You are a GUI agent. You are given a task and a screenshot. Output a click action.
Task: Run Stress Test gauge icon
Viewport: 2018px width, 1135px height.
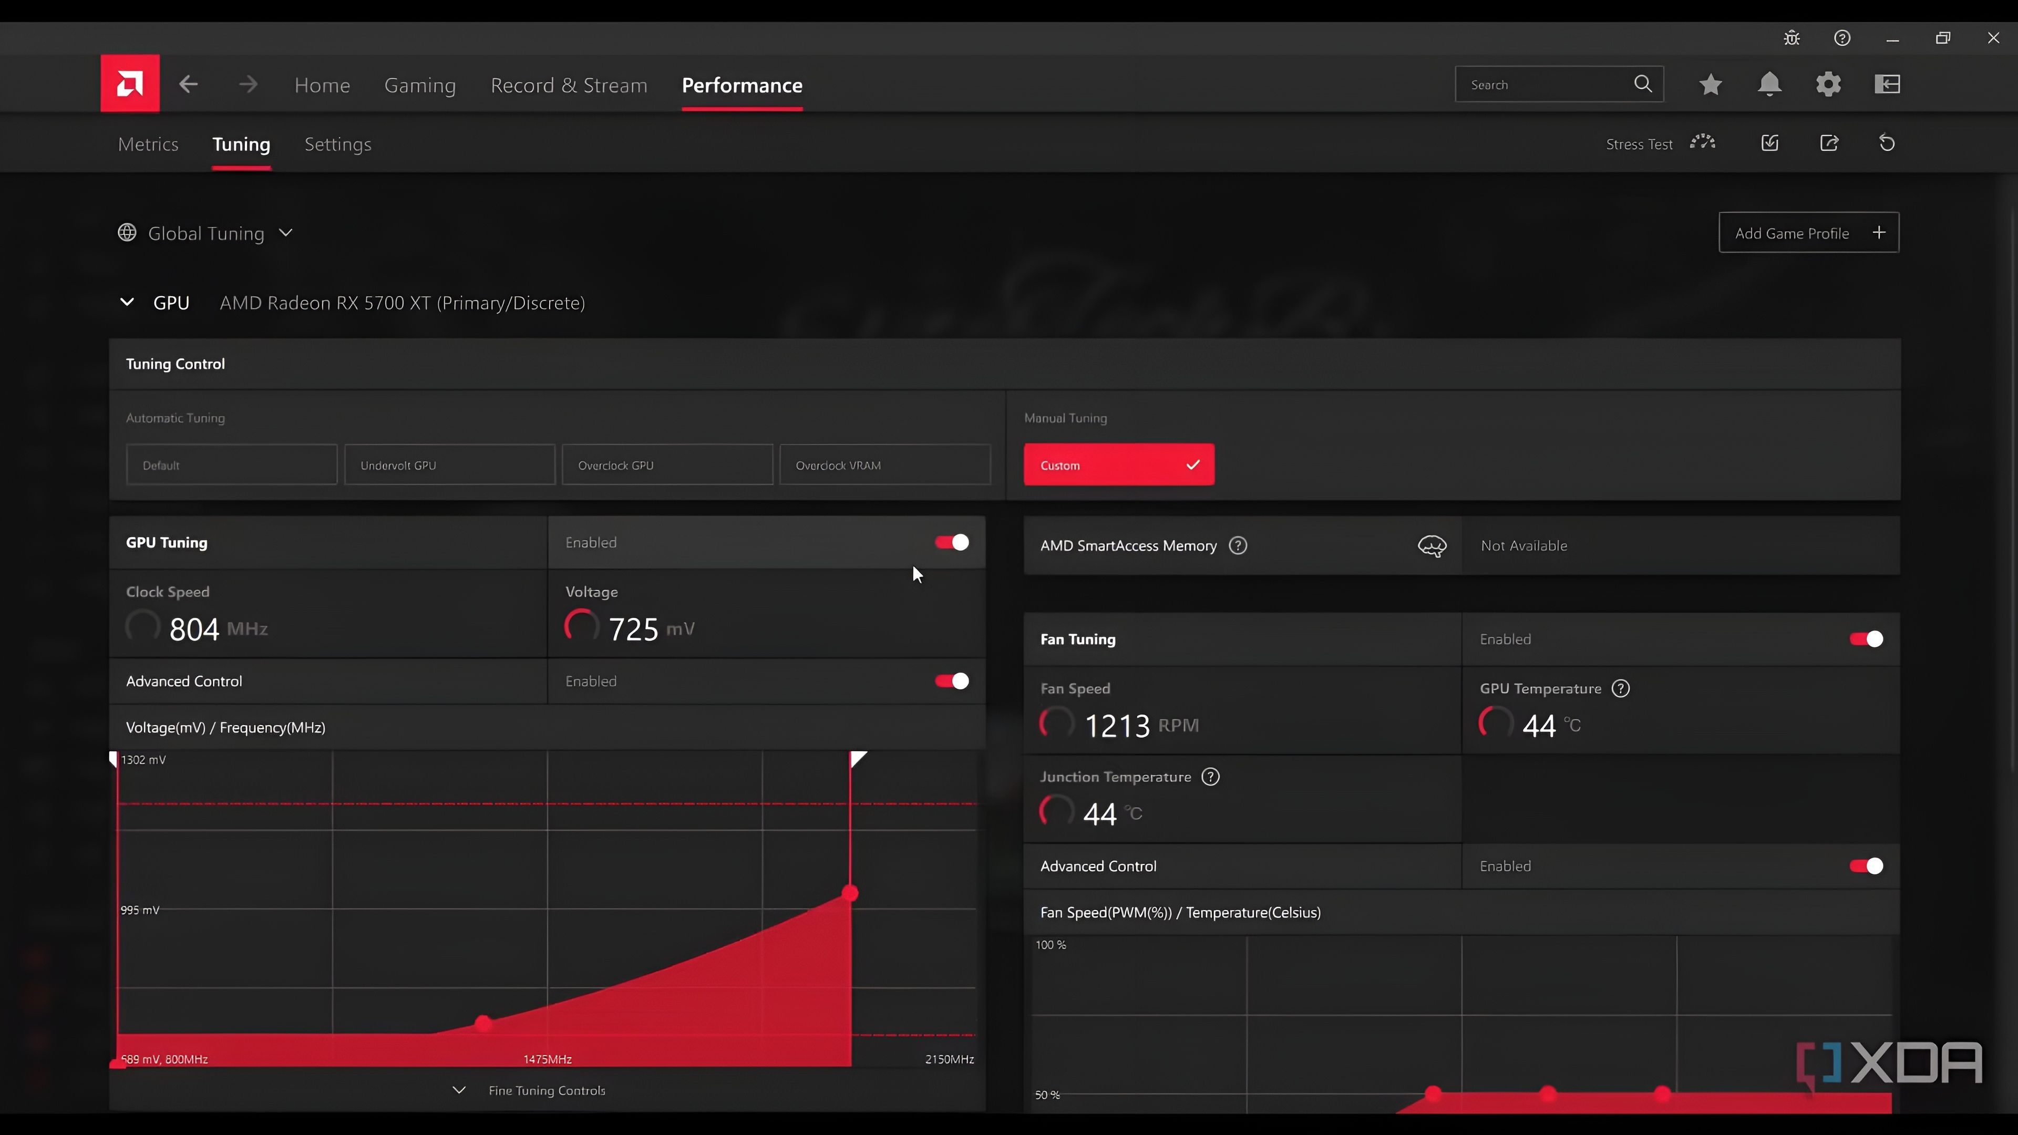1702,142
